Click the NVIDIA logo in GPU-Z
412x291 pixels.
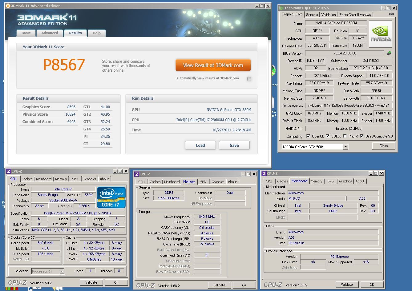pyautogui.click(x=381, y=34)
